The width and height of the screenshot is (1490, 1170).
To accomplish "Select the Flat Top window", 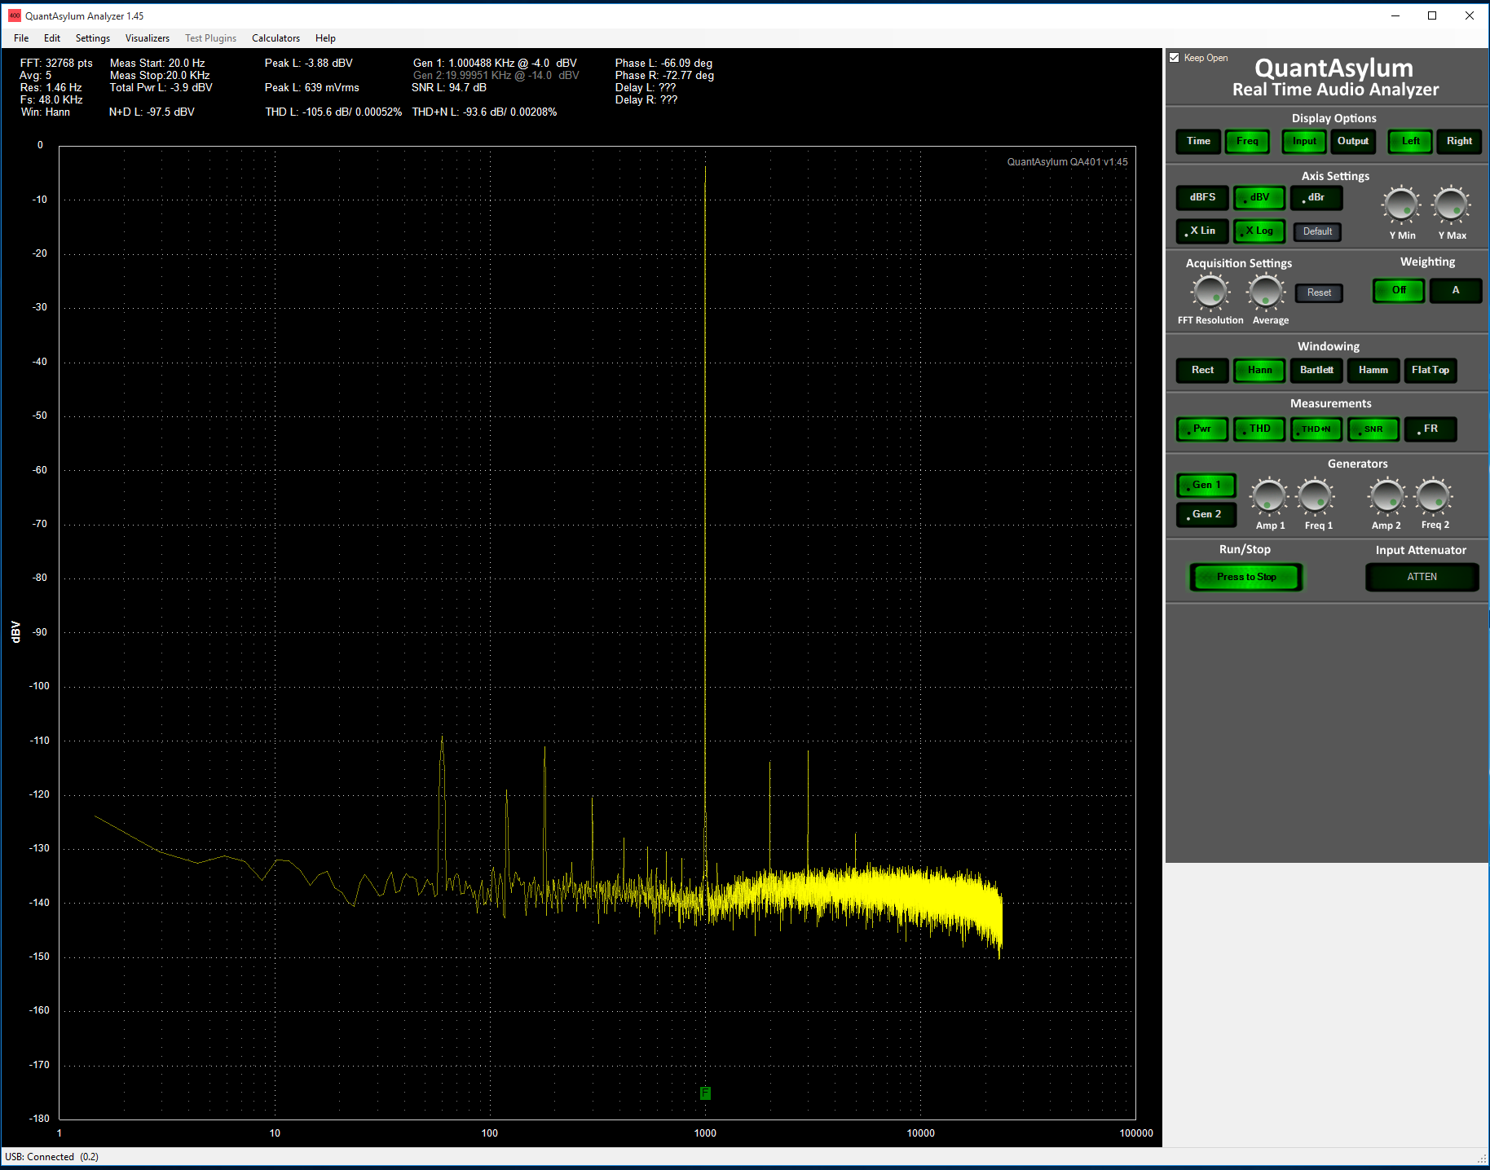I will (1430, 370).
